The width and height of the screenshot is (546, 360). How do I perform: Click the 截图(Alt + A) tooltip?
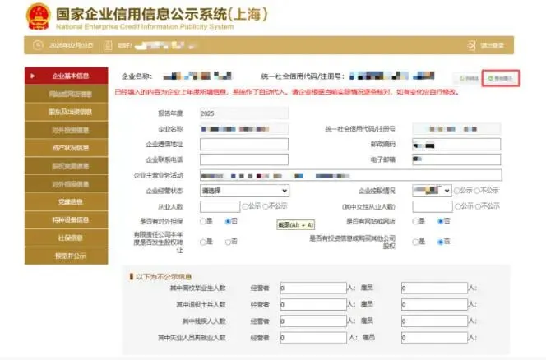click(296, 225)
